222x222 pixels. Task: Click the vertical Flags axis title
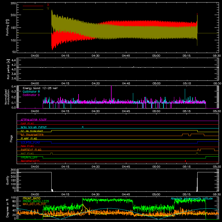pyautogui.click(x=11, y=138)
